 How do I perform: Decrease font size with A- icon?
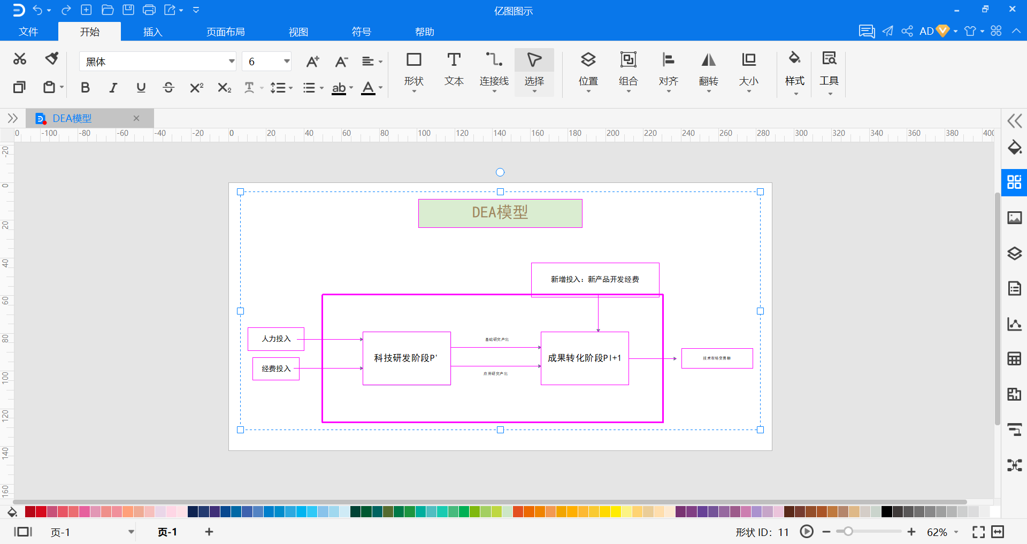[341, 62]
